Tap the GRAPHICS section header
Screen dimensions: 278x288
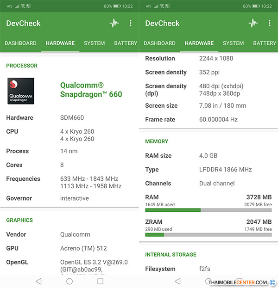(x=19, y=220)
